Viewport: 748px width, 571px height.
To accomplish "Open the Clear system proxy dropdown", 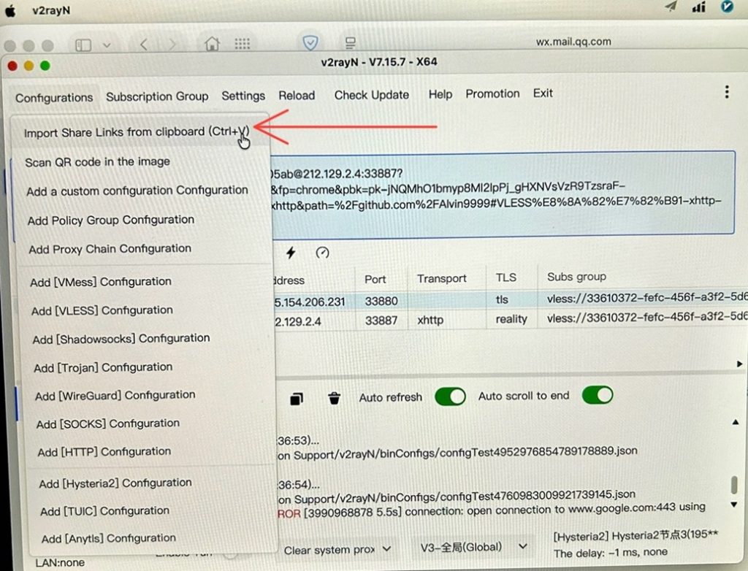I will [337, 549].
